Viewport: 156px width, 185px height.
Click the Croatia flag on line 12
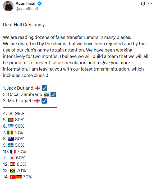tap(13, 164)
